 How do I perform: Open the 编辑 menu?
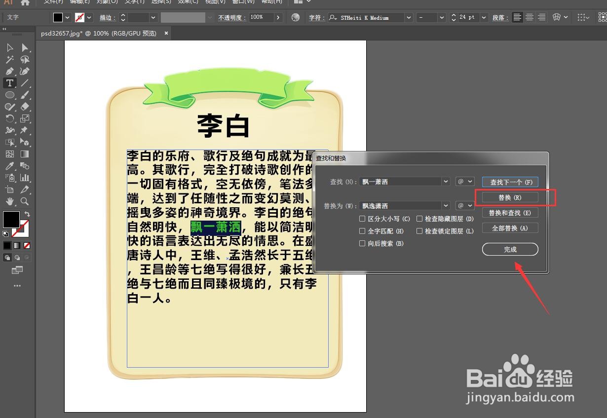(x=79, y=2)
